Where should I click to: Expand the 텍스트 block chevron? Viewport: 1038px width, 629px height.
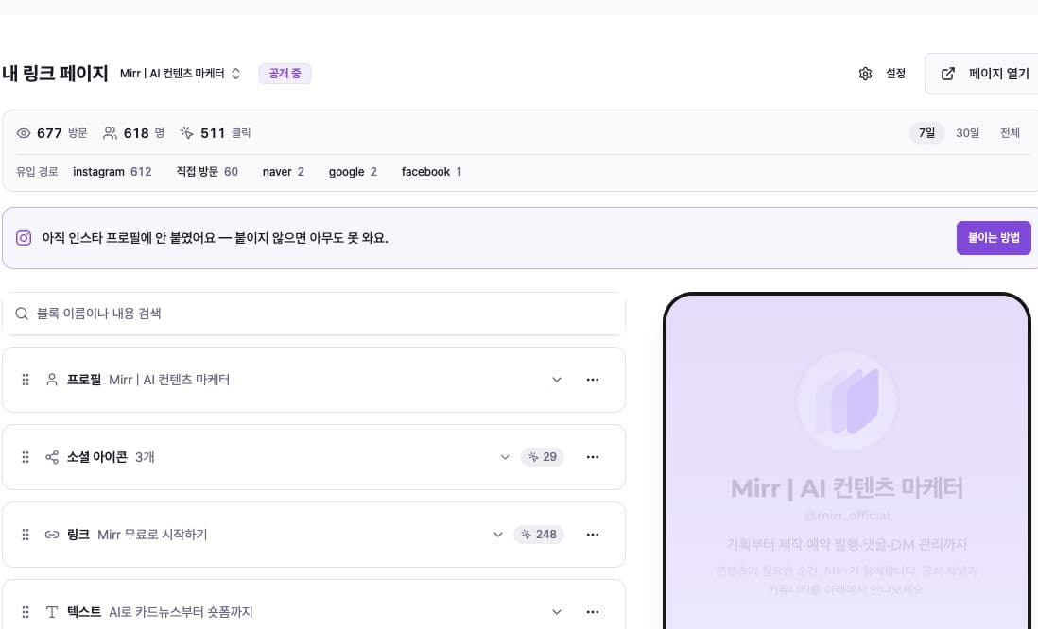[557, 612]
